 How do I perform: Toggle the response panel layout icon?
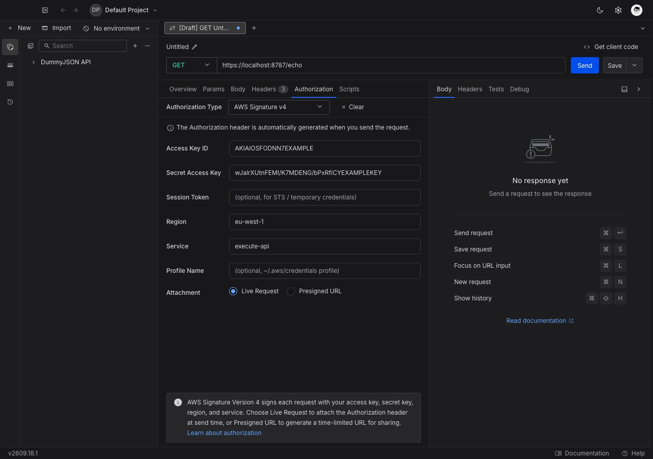tap(624, 89)
